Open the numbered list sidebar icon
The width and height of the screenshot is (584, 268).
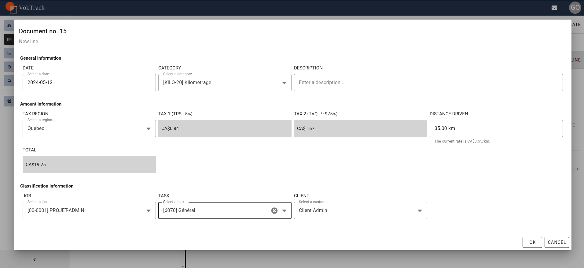tap(9, 53)
